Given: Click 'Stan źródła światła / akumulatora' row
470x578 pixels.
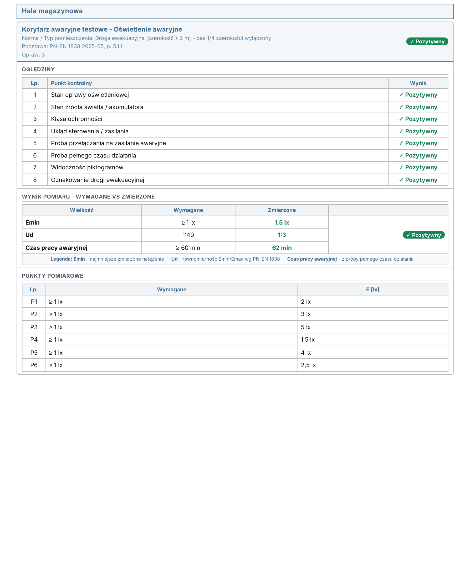Looking at the screenshot, I should point(235,107).
